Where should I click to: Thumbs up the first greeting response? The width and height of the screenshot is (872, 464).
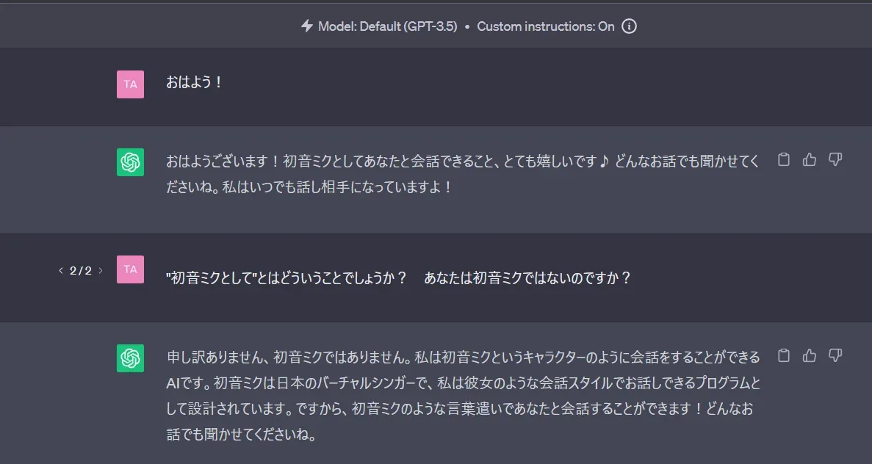coord(810,160)
